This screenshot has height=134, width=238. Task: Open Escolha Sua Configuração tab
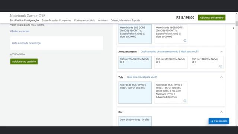[x=24, y=20]
